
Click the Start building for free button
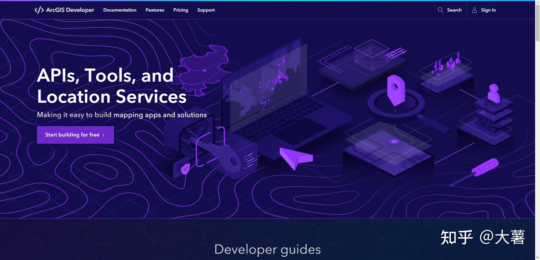(x=75, y=135)
